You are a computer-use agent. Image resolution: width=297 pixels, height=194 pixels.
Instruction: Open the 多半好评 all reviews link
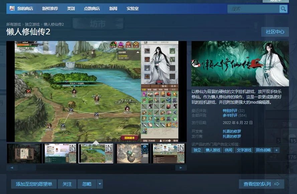click(230, 115)
